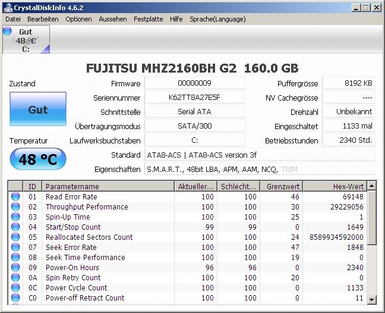Select the Reallocated Sectors Count parameter name
Screen dimensions: 385x313
pyautogui.click(x=89, y=237)
